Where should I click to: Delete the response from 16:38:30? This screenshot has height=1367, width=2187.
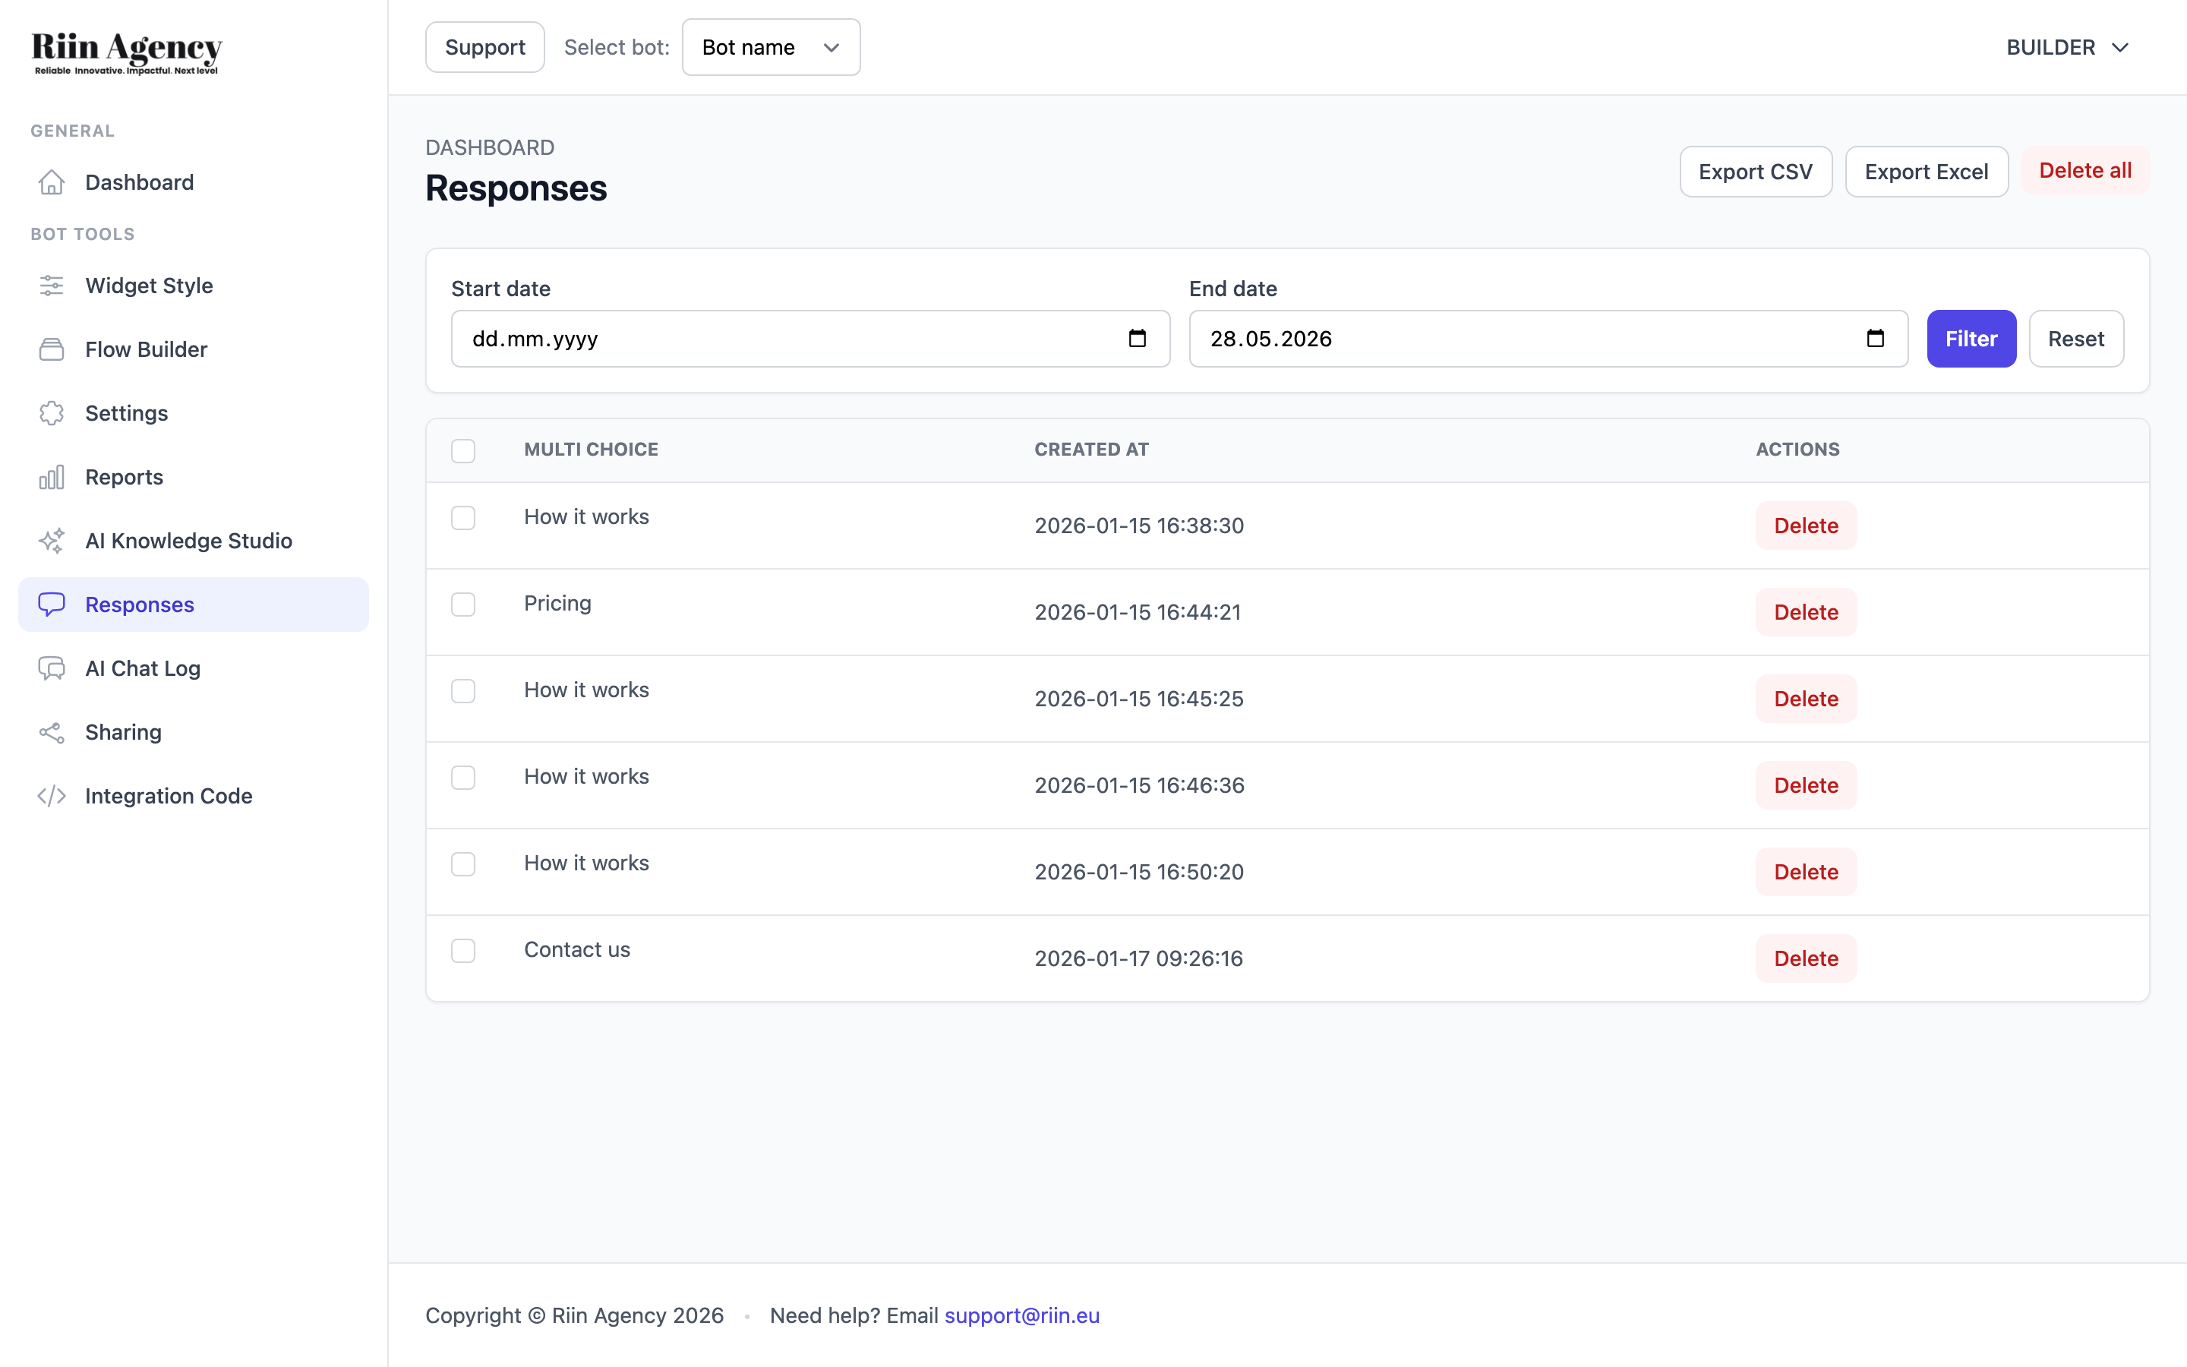pos(1806,526)
